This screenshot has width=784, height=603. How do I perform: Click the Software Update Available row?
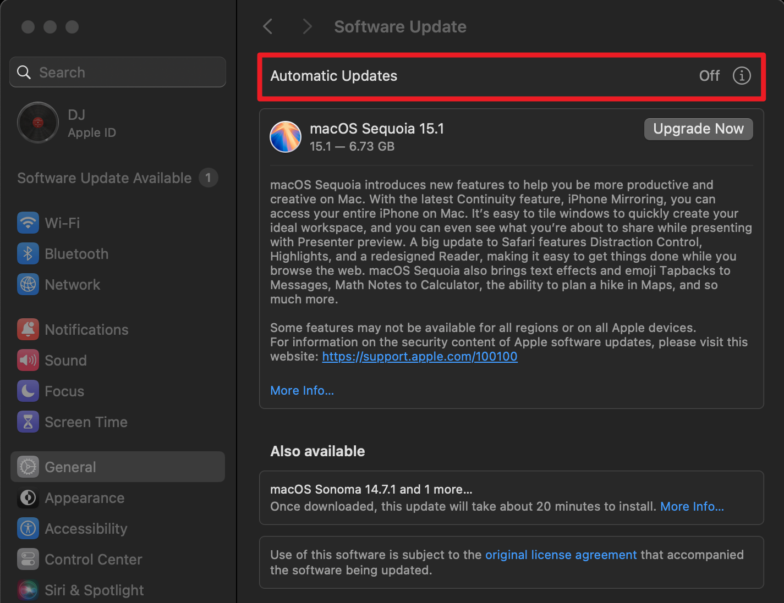coord(118,178)
